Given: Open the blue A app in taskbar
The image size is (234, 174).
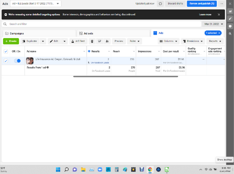Looking at the screenshot, I should 158,169.
